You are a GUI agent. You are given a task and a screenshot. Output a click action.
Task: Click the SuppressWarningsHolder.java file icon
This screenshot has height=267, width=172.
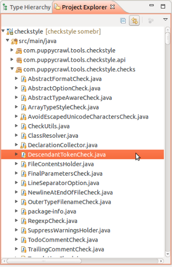tap(23, 230)
